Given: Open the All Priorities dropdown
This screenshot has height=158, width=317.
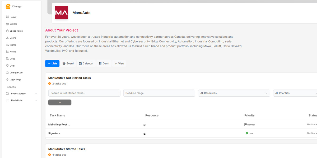Looking at the screenshot, I should pos(295,93).
